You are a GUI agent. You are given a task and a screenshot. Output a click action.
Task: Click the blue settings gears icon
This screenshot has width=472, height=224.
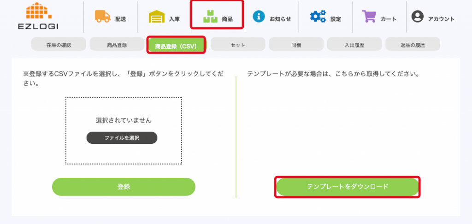pyautogui.click(x=317, y=17)
